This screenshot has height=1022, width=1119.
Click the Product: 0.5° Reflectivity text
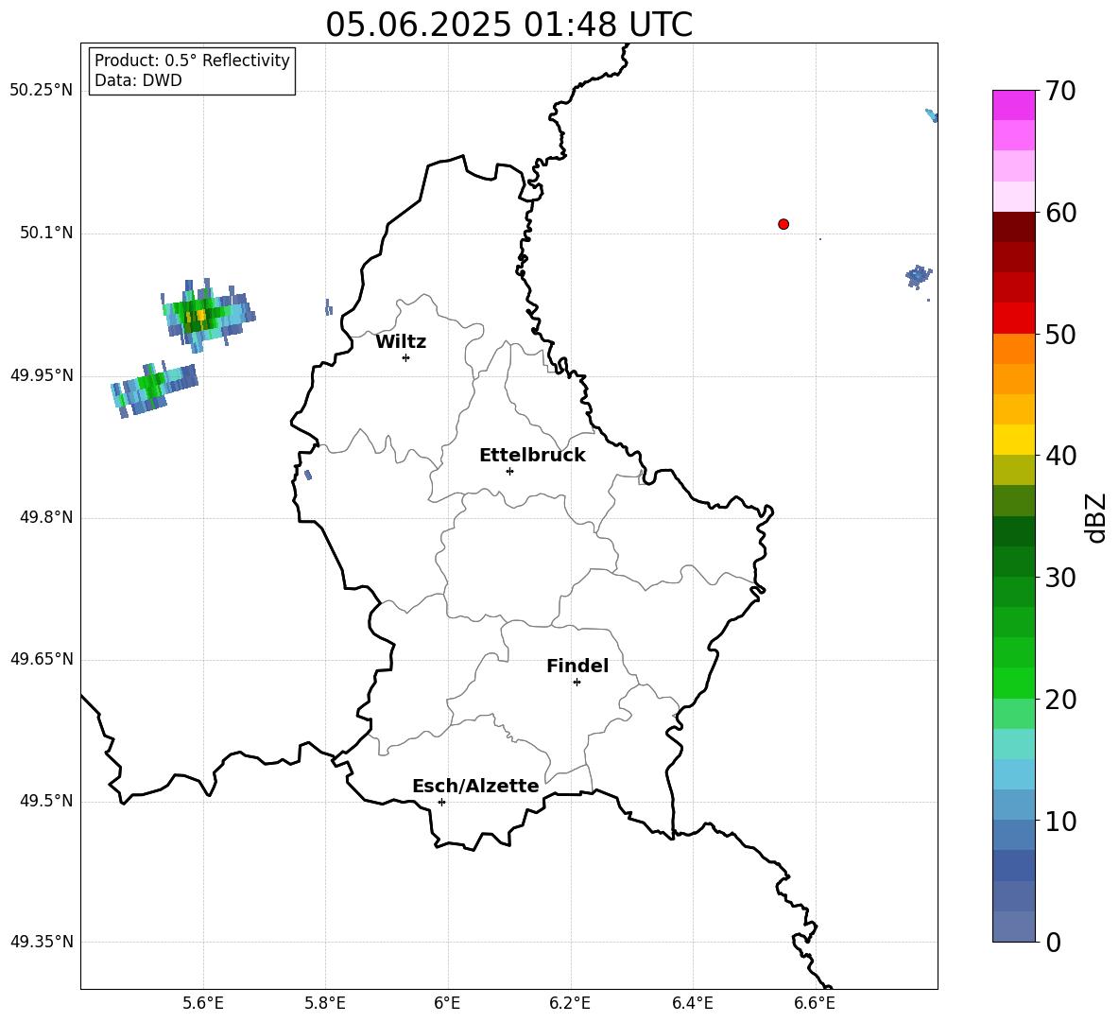pos(192,61)
